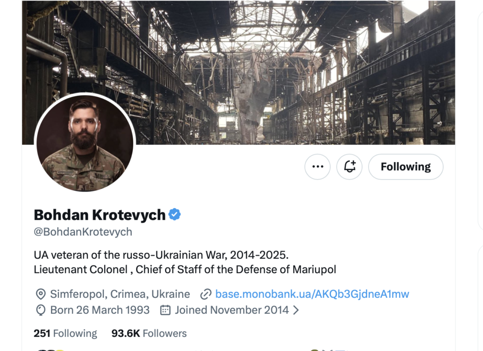Open the base.monobank.ua link
Image resolution: width=483 pixels, height=351 pixels.
click(312, 294)
